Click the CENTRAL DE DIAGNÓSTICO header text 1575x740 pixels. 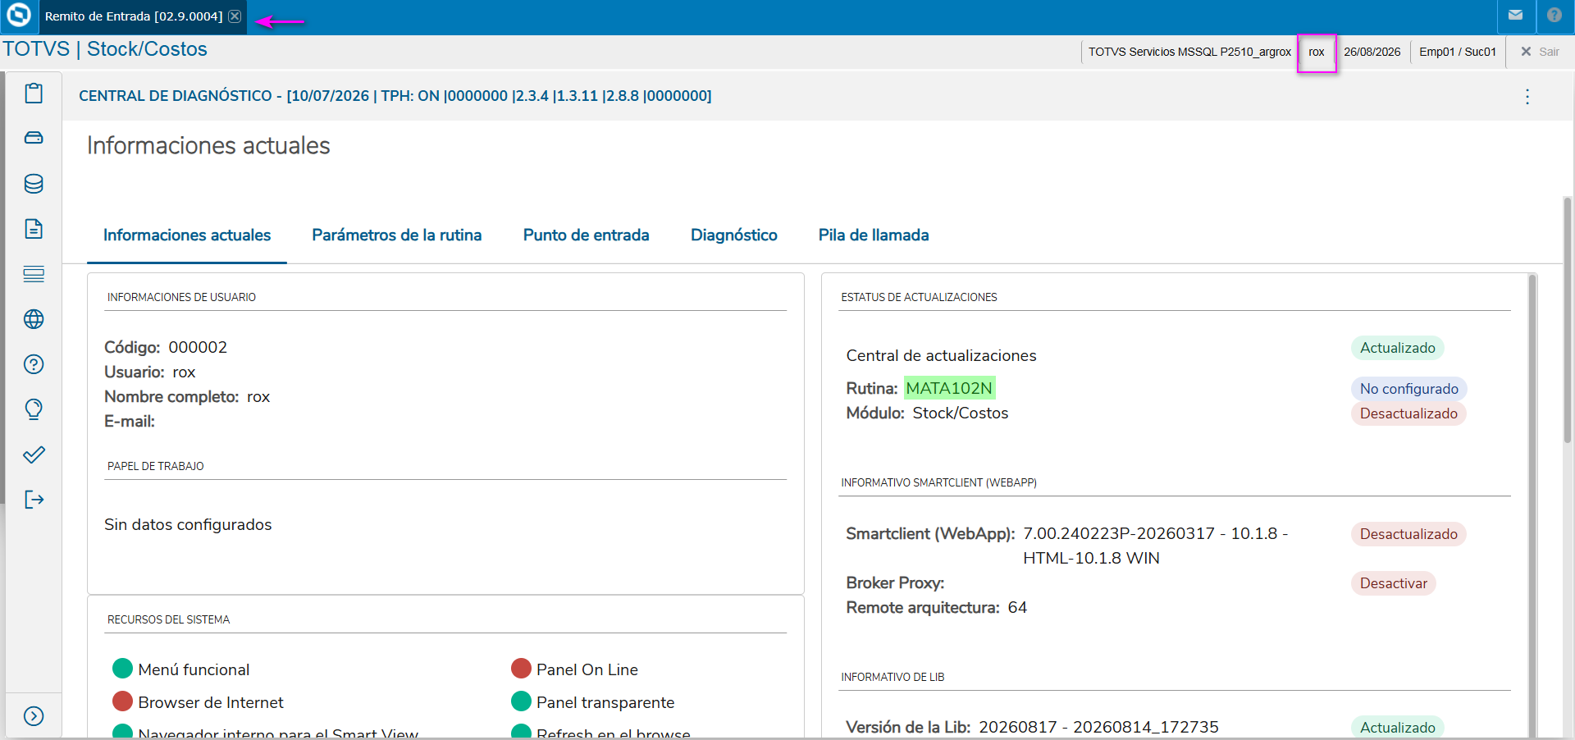[395, 96]
